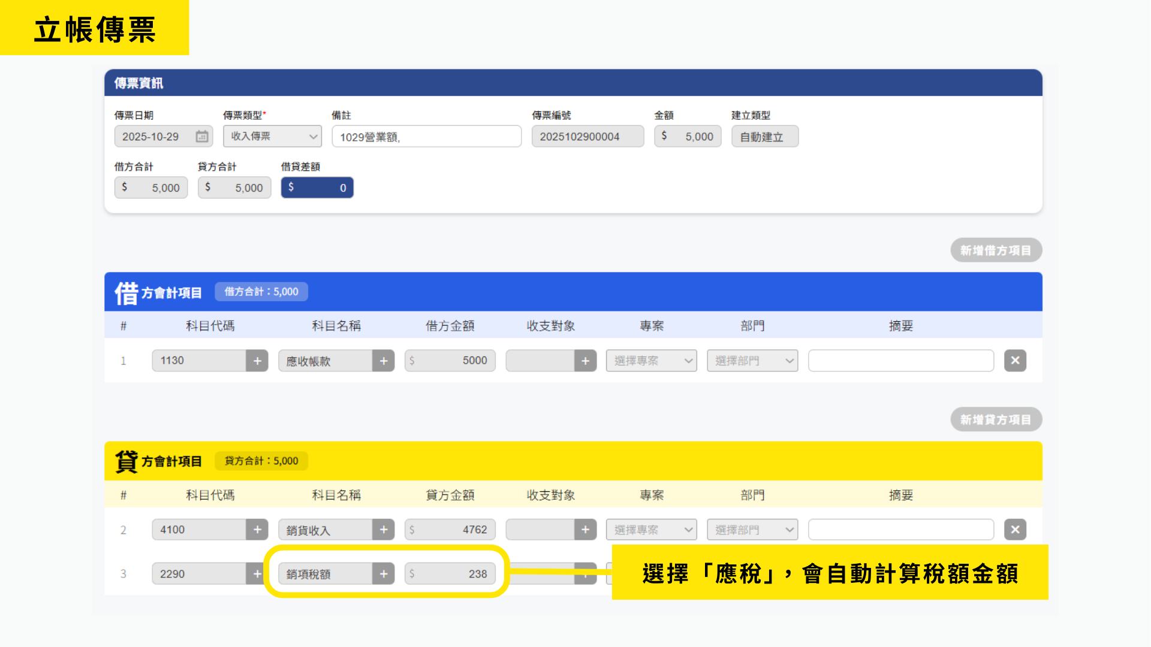Open 選擇部門 dropdown in credit row 2

(x=752, y=530)
